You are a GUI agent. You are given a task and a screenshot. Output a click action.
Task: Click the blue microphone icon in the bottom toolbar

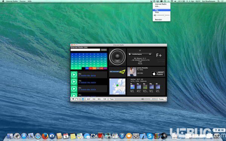click(83, 99)
